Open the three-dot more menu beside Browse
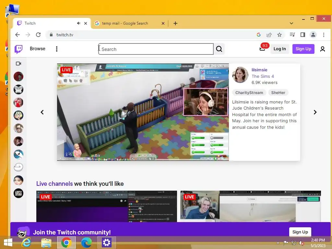 (x=56, y=49)
